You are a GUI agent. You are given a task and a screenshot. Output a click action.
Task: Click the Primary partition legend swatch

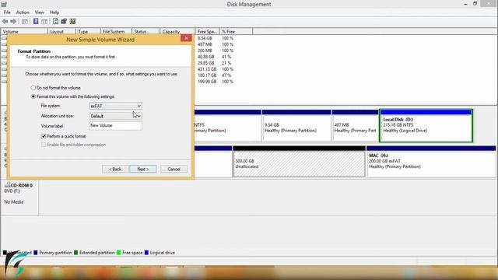[36, 253]
